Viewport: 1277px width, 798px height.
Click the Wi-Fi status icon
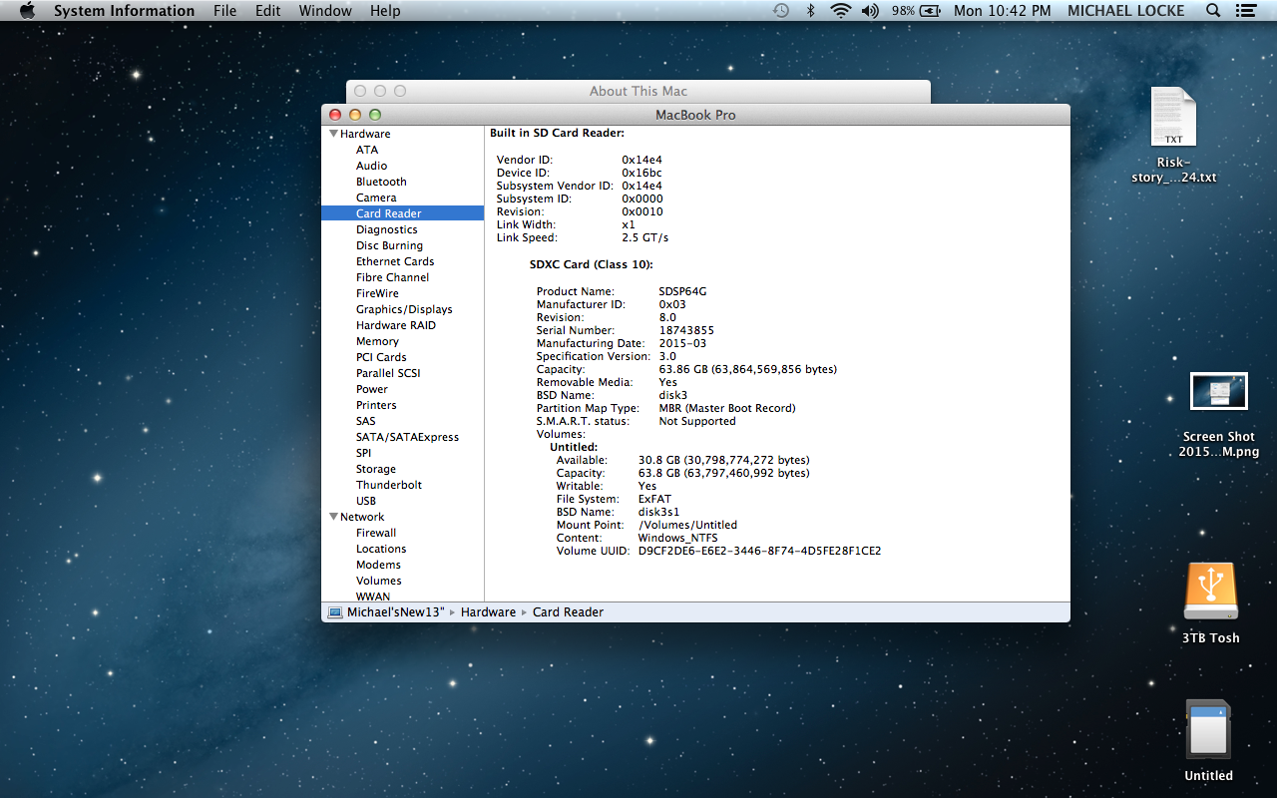[840, 11]
